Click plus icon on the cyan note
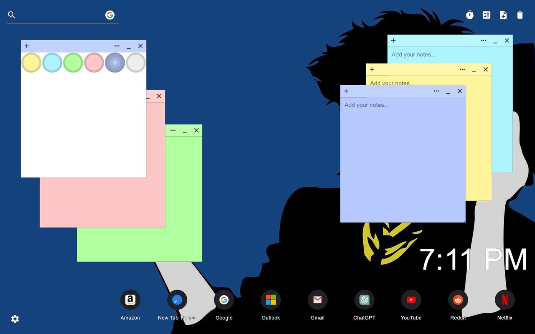 393,40
